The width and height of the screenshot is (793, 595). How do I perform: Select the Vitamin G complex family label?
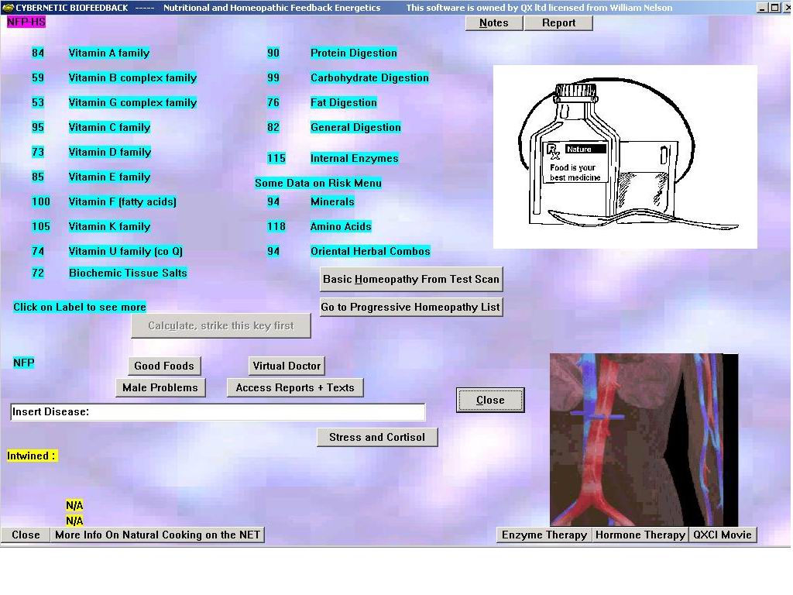coord(132,103)
